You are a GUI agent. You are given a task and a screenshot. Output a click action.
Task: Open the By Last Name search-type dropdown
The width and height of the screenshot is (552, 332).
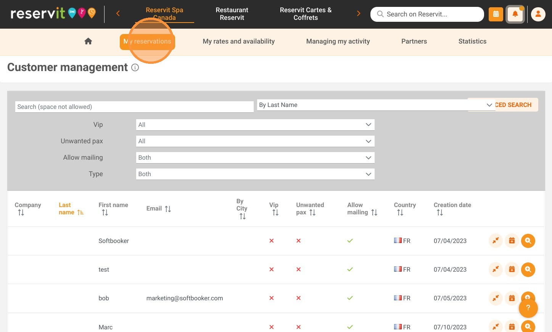(376, 105)
